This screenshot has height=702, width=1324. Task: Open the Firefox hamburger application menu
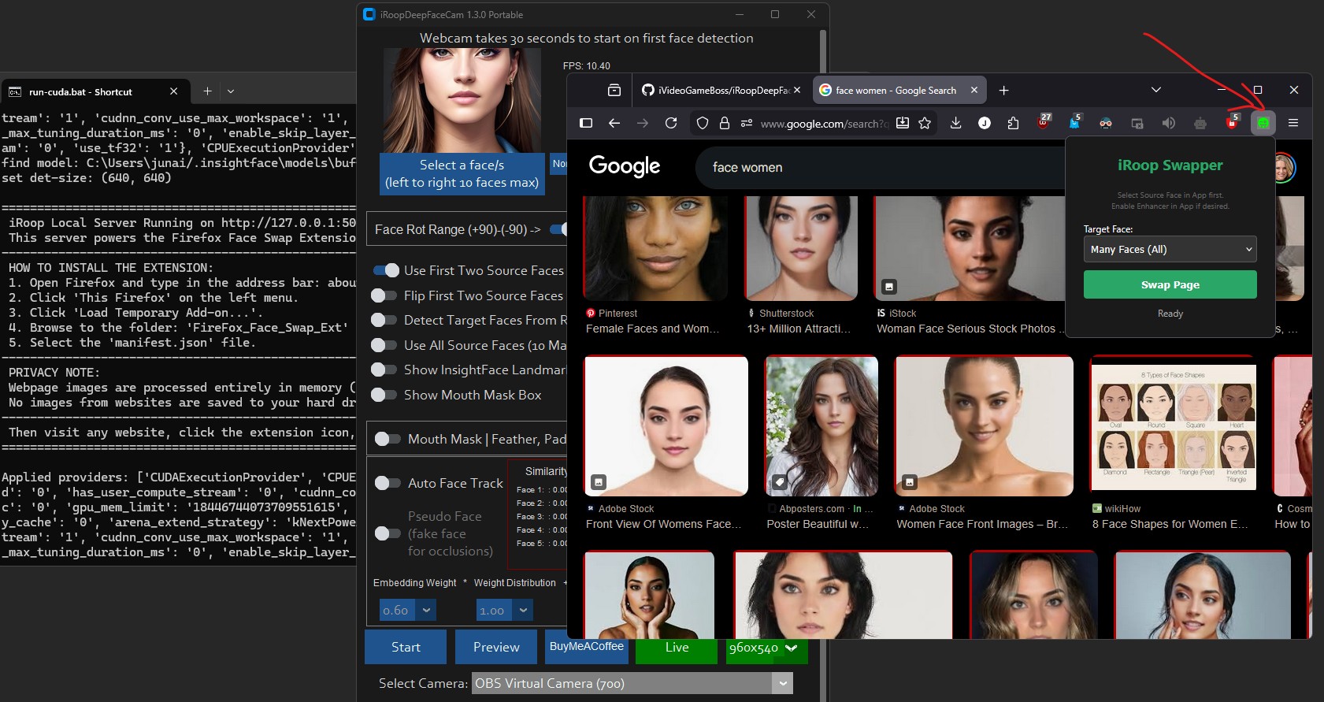tap(1292, 123)
